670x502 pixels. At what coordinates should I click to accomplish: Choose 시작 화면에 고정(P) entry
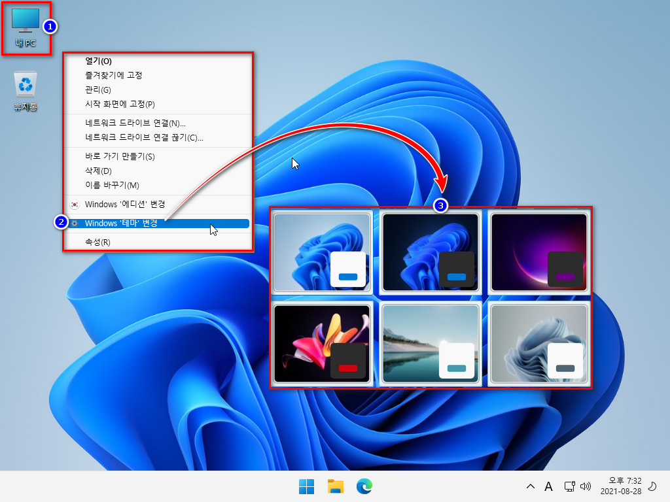coord(158,104)
